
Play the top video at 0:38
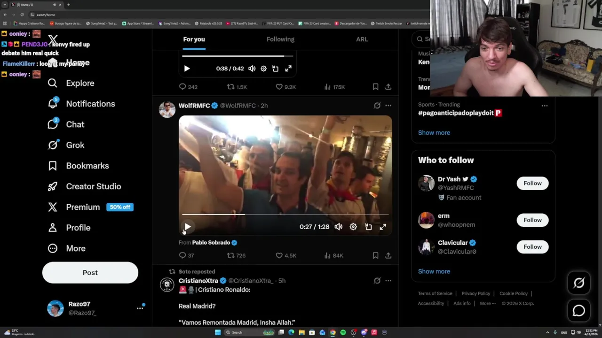(x=187, y=69)
